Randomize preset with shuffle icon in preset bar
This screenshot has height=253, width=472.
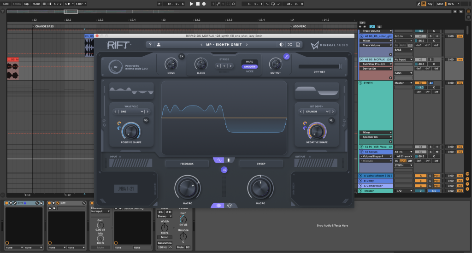(x=289, y=45)
